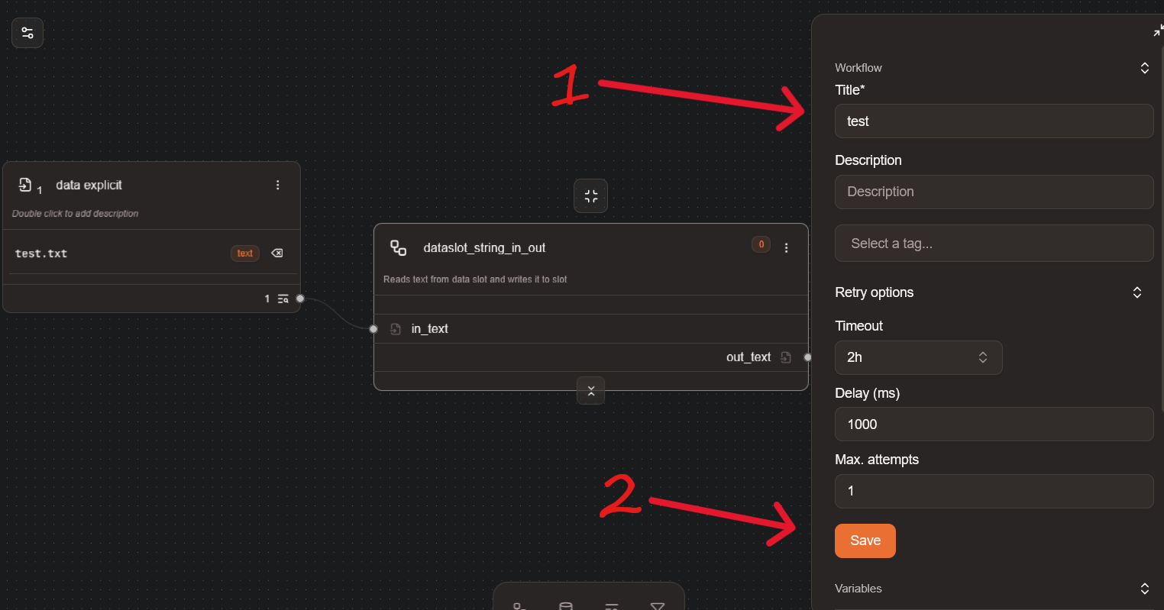
Task: Select the funnel filter icon in the bottom toolbar
Action: (x=658, y=605)
